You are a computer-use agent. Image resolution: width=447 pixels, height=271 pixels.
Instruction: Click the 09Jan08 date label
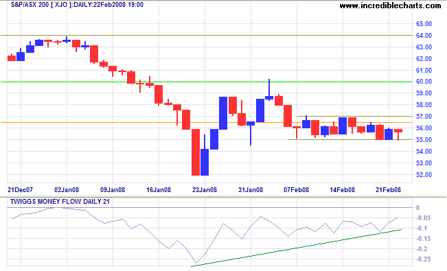tap(113, 190)
